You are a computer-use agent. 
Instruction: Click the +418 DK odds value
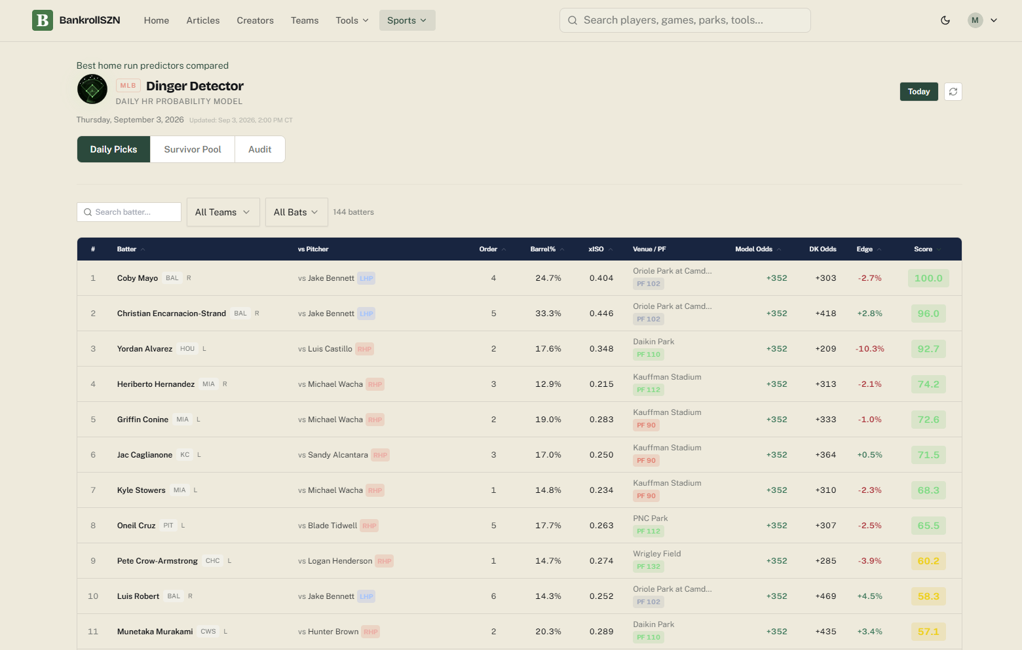click(x=825, y=314)
